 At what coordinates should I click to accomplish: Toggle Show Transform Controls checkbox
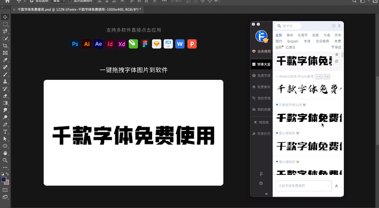pyautogui.click(x=70, y=1)
